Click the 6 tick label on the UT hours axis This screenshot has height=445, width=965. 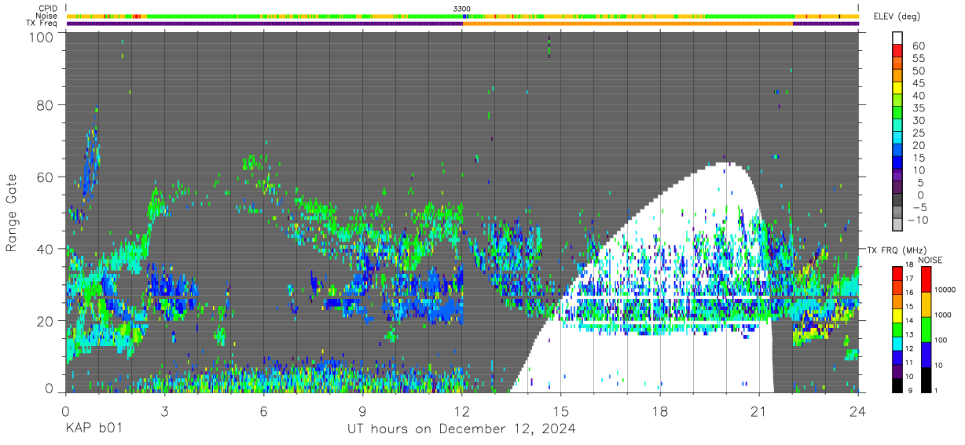[263, 410]
